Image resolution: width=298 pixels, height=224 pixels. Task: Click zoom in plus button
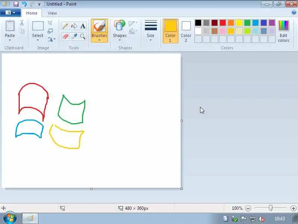pyautogui.click(x=293, y=208)
